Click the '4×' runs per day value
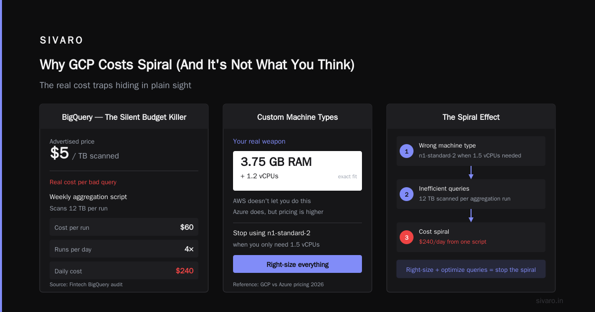Screen dimensions: 595x312 click(189, 249)
